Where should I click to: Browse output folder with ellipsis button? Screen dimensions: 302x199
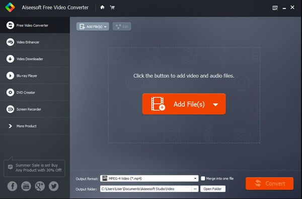click(x=195, y=189)
